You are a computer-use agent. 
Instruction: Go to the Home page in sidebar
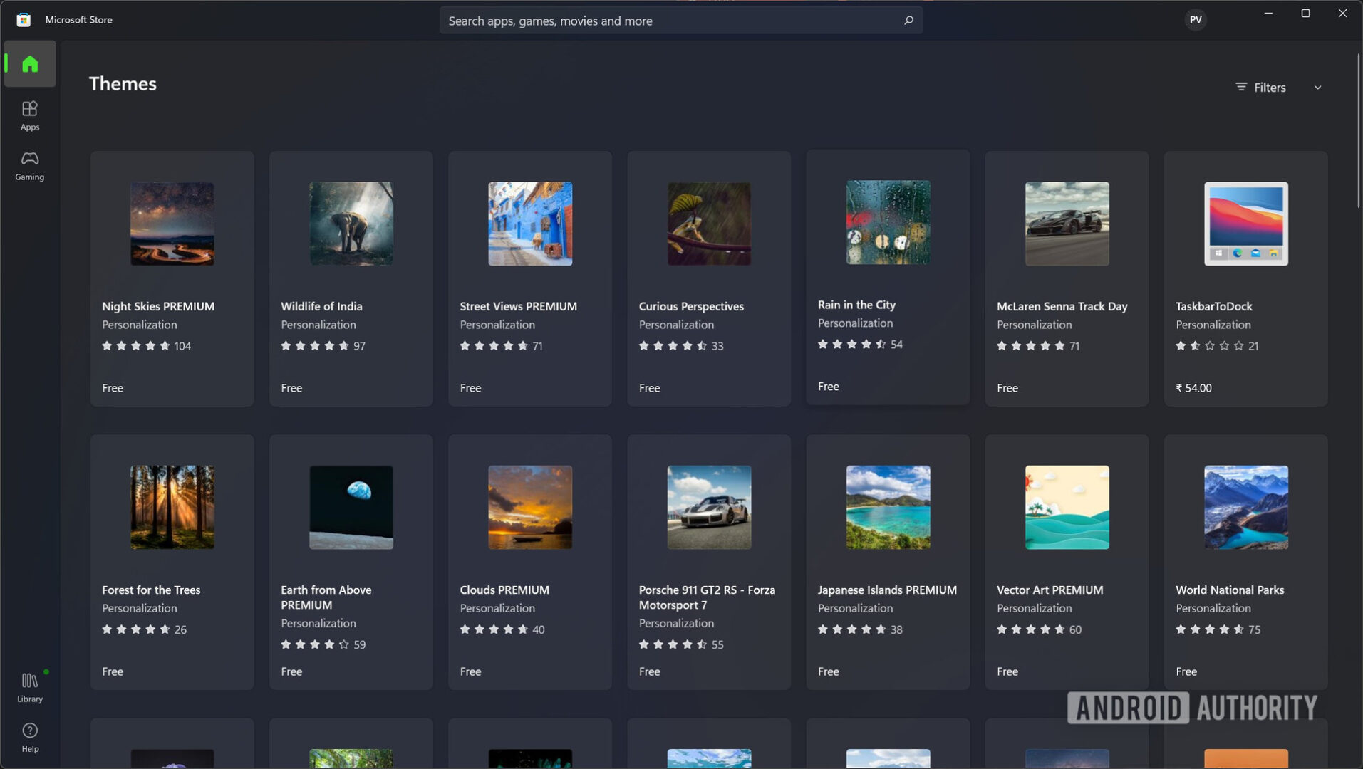coord(30,64)
